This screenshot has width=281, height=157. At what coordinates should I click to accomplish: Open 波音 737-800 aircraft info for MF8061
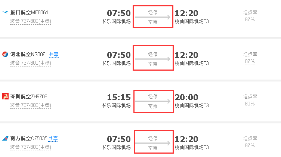(x=31, y=21)
